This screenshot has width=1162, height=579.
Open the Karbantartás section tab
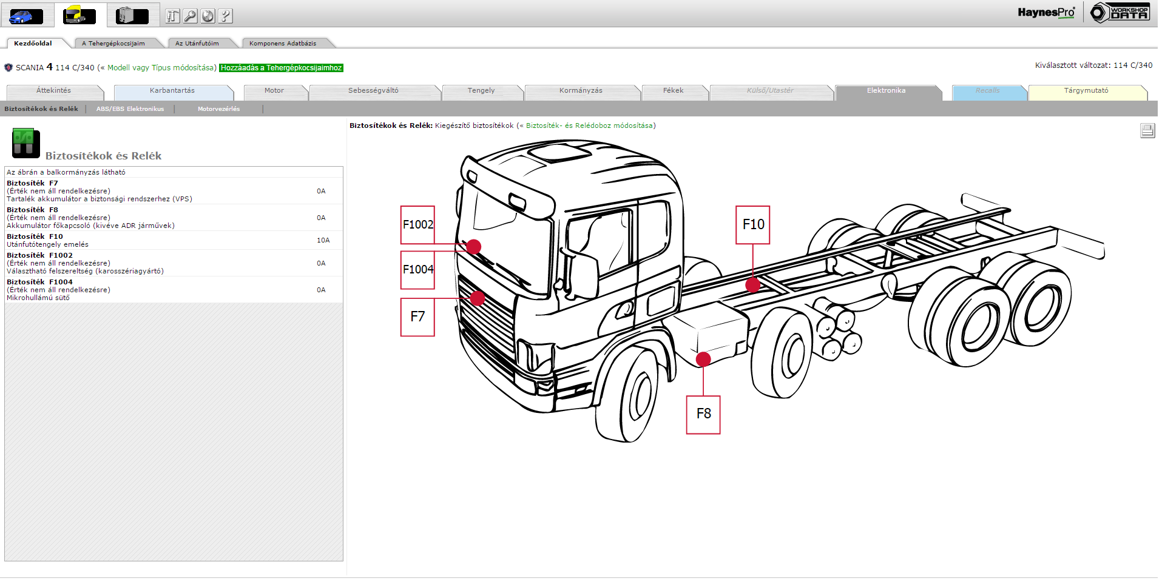172,91
